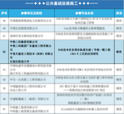Click row number 51 cell
Viewport: 124px width, 114px height.
(x=4, y=36)
